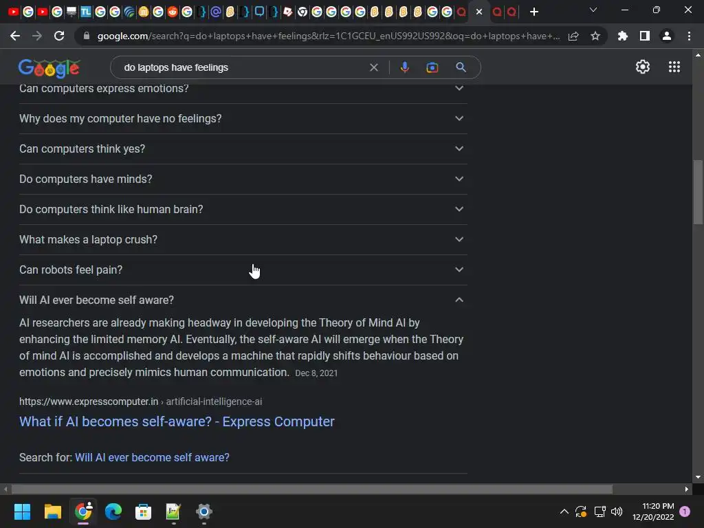Viewport: 704px width, 528px height.
Task: Click the scroll-down arrow on vertical scrollbar
Action: click(x=698, y=477)
